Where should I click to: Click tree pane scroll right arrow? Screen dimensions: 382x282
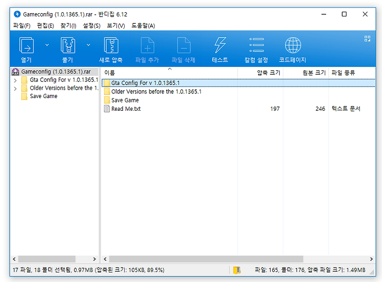[94, 259]
